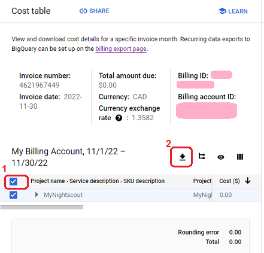The image size is (264, 253).
Task: Click the SHARE link button
Action: [95, 11]
